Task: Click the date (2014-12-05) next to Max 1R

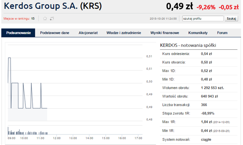Action: [221, 122]
